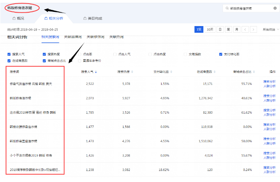This screenshot has width=280, height=182.
Task: Select the 日 period button
Action: tap(220, 30)
